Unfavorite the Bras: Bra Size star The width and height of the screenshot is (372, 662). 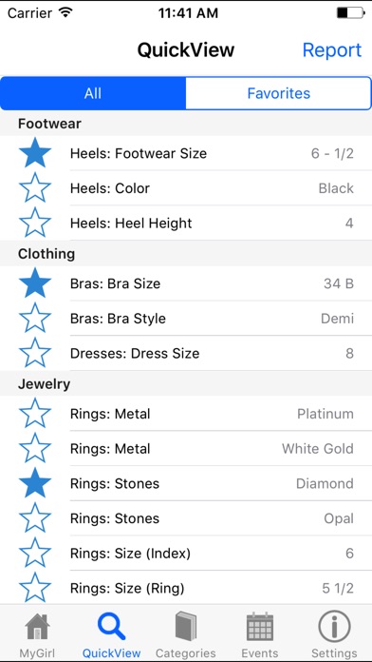click(35, 283)
